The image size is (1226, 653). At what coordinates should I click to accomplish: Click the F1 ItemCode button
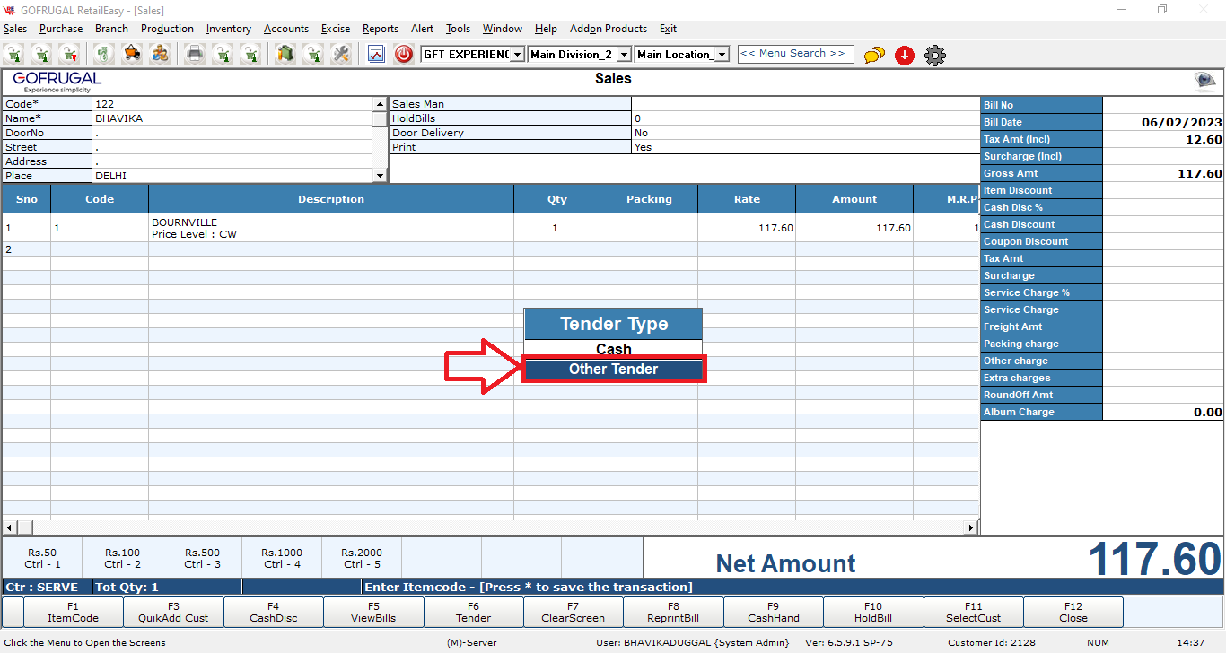pos(74,612)
